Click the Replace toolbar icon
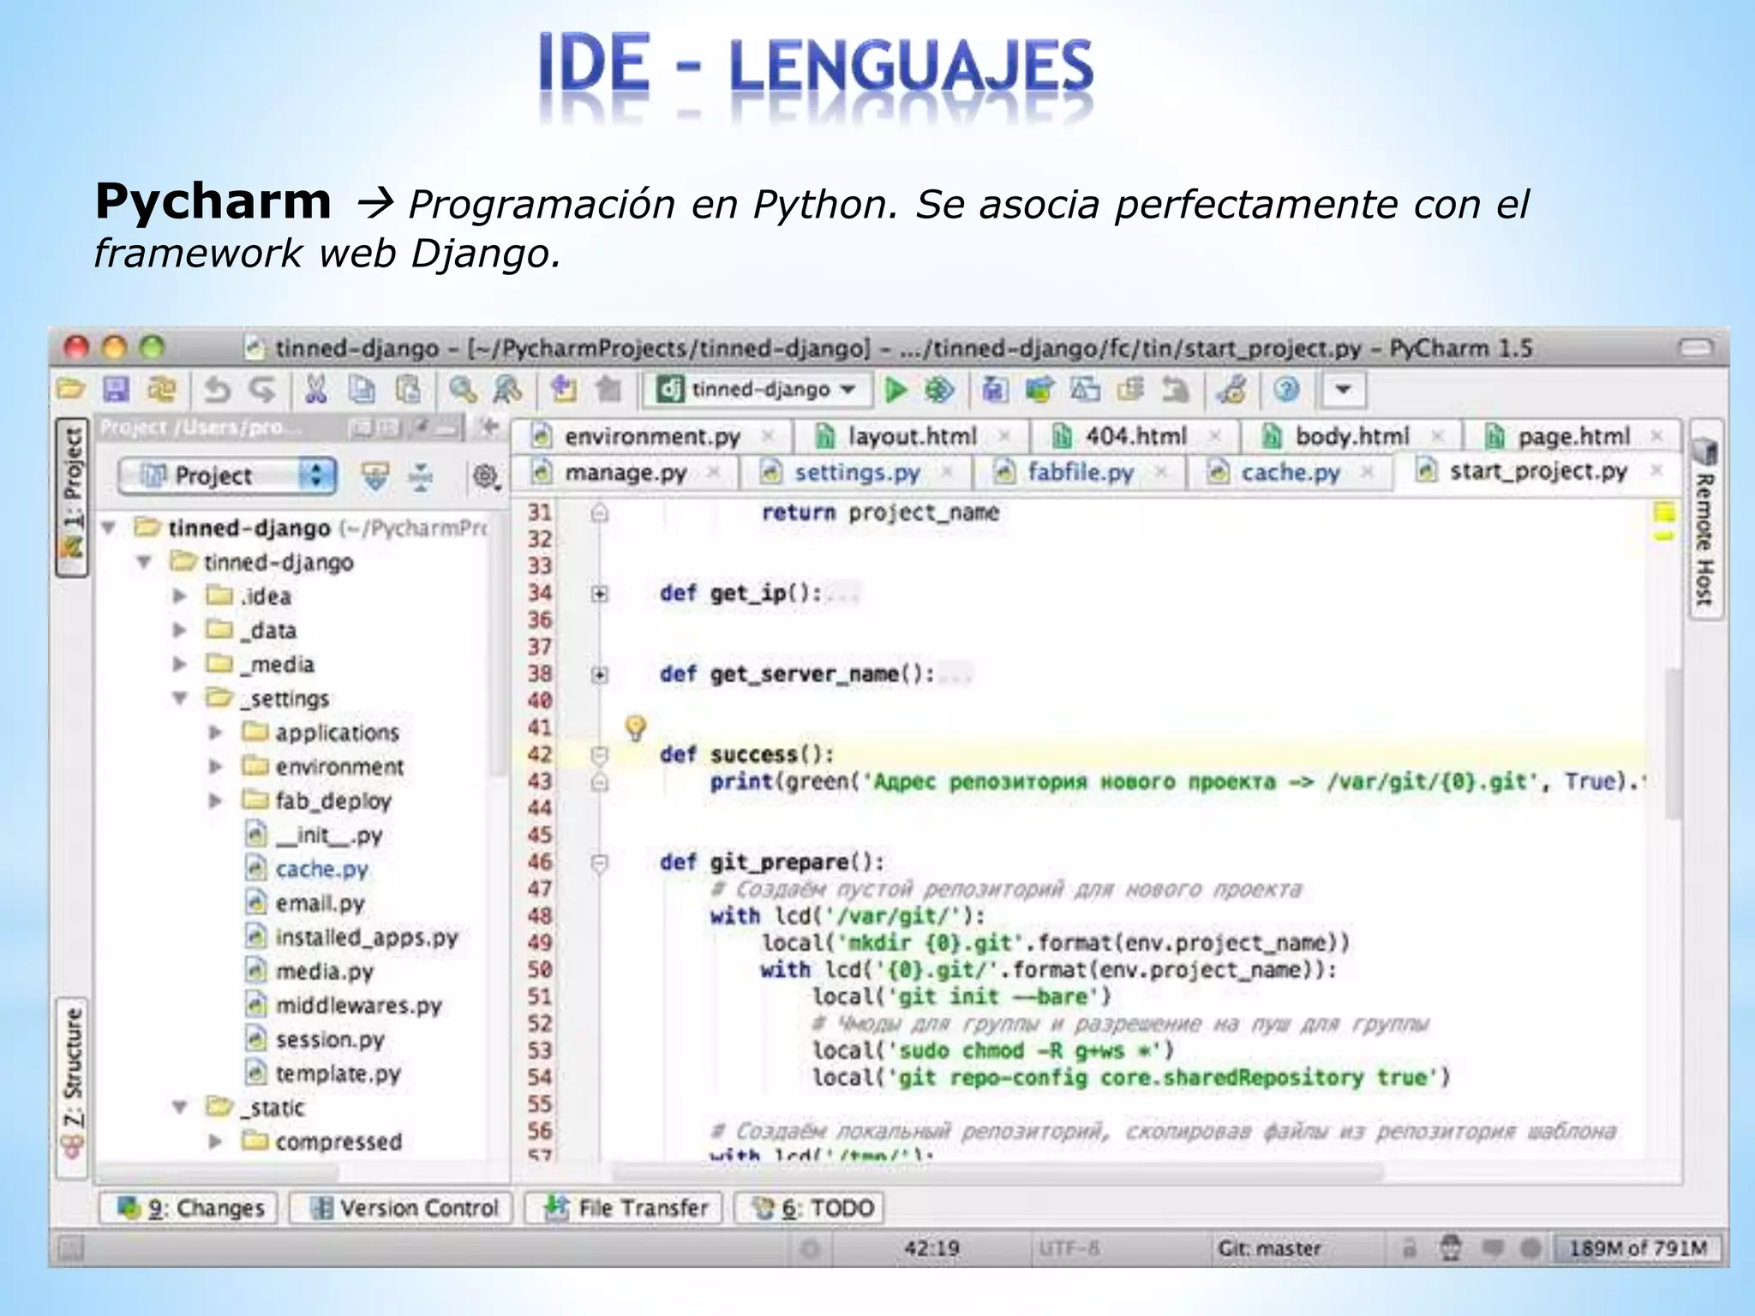 tap(507, 390)
